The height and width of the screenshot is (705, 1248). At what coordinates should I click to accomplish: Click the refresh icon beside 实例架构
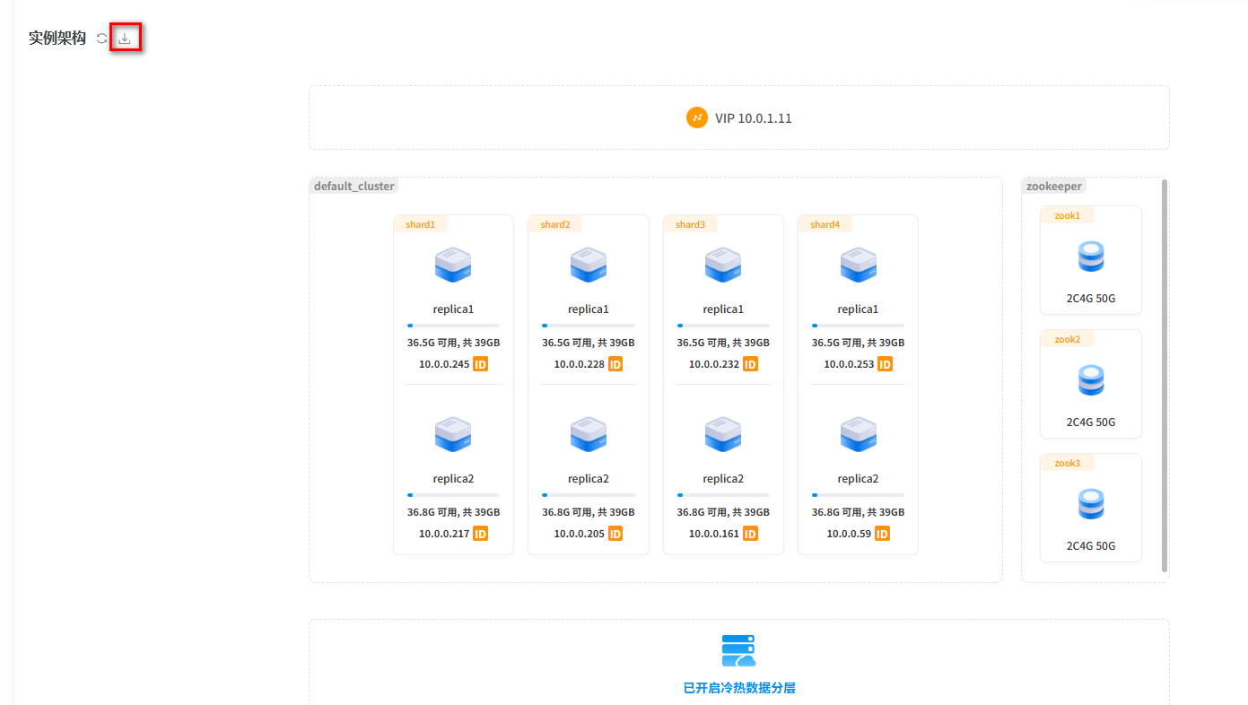coord(102,39)
